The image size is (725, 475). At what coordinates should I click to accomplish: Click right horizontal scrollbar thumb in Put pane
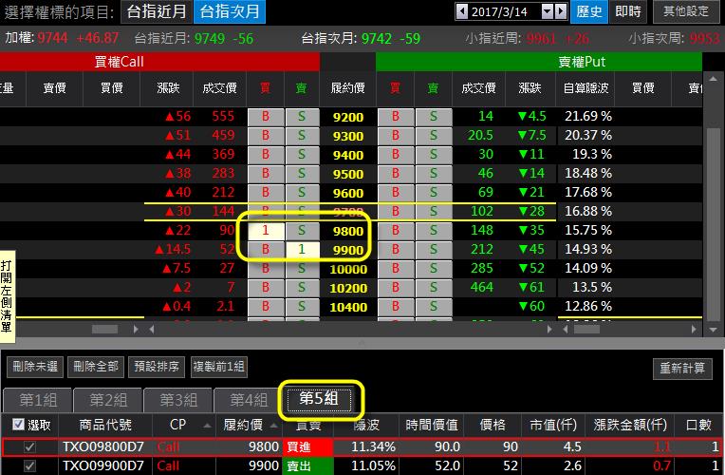tap(586, 329)
